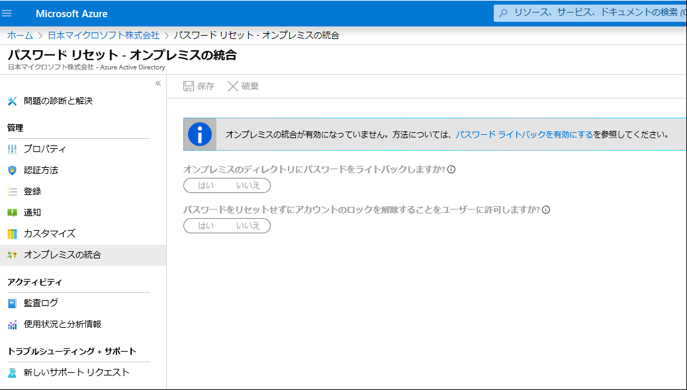687x390 pixels.
Task: Select いいえ for password writeback
Action: pyautogui.click(x=248, y=185)
